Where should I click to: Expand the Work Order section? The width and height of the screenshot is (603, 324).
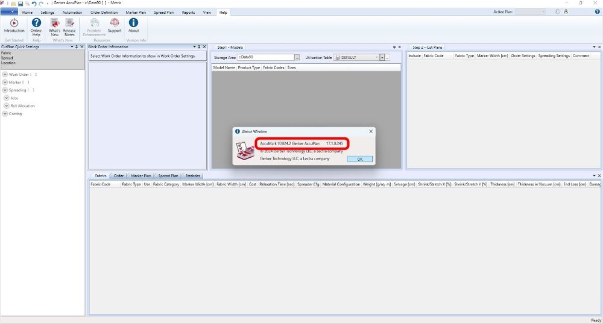(5, 75)
